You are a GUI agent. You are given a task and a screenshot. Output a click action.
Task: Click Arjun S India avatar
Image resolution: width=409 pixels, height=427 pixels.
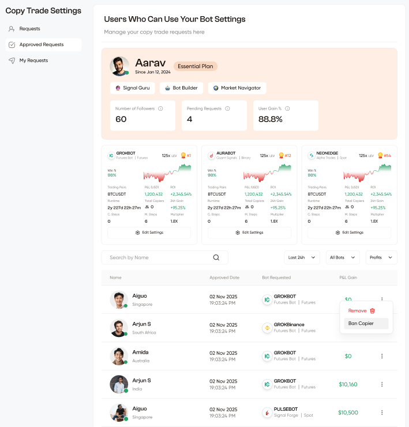(x=119, y=384)
